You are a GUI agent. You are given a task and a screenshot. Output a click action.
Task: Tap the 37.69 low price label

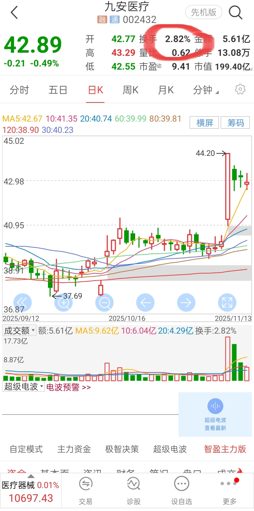(x=72, y=296)
